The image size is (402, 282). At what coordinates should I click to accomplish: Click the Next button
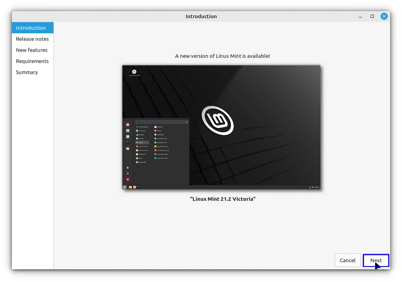pos(376,260)
